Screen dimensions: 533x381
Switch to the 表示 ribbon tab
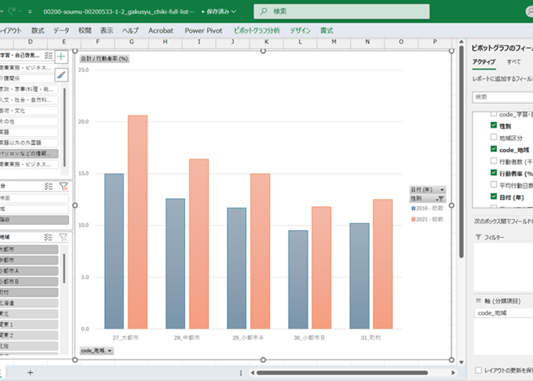click(x=107, y=31)
